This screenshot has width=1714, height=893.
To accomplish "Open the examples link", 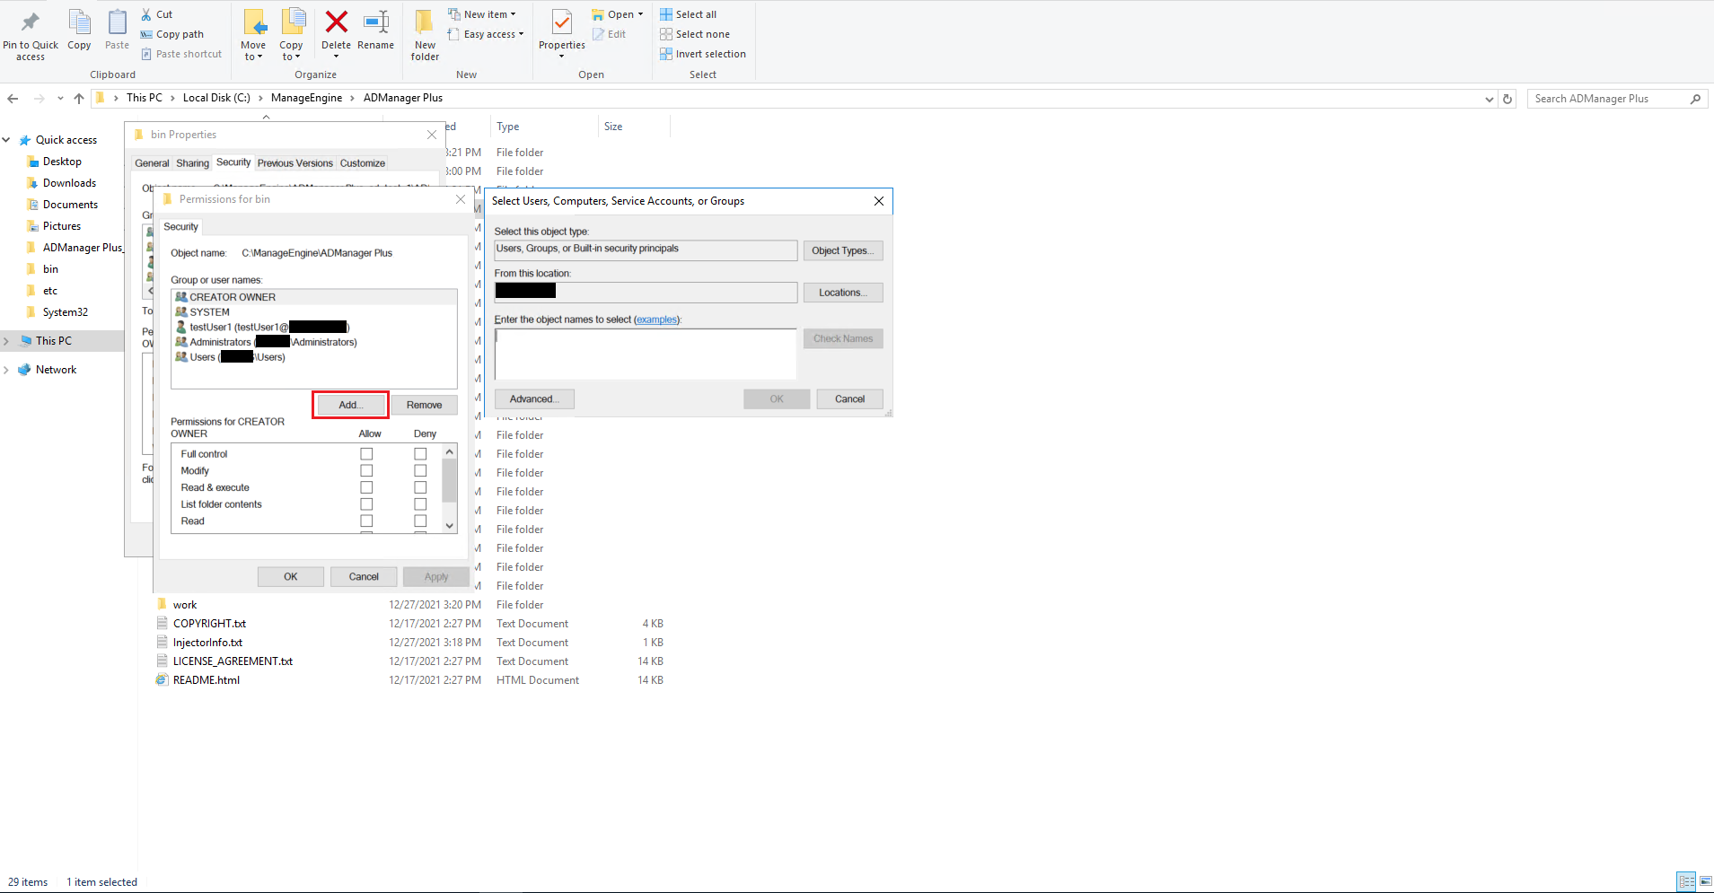I will [657, 320].
